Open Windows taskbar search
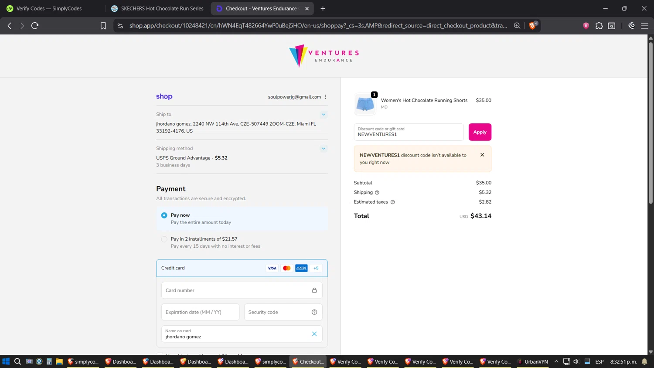The image size is (654, 368). click(17, 361)
